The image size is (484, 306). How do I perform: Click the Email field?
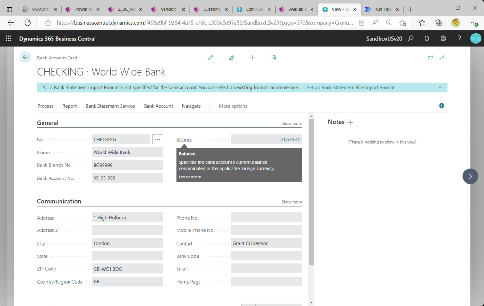click(x=267, y=269)
